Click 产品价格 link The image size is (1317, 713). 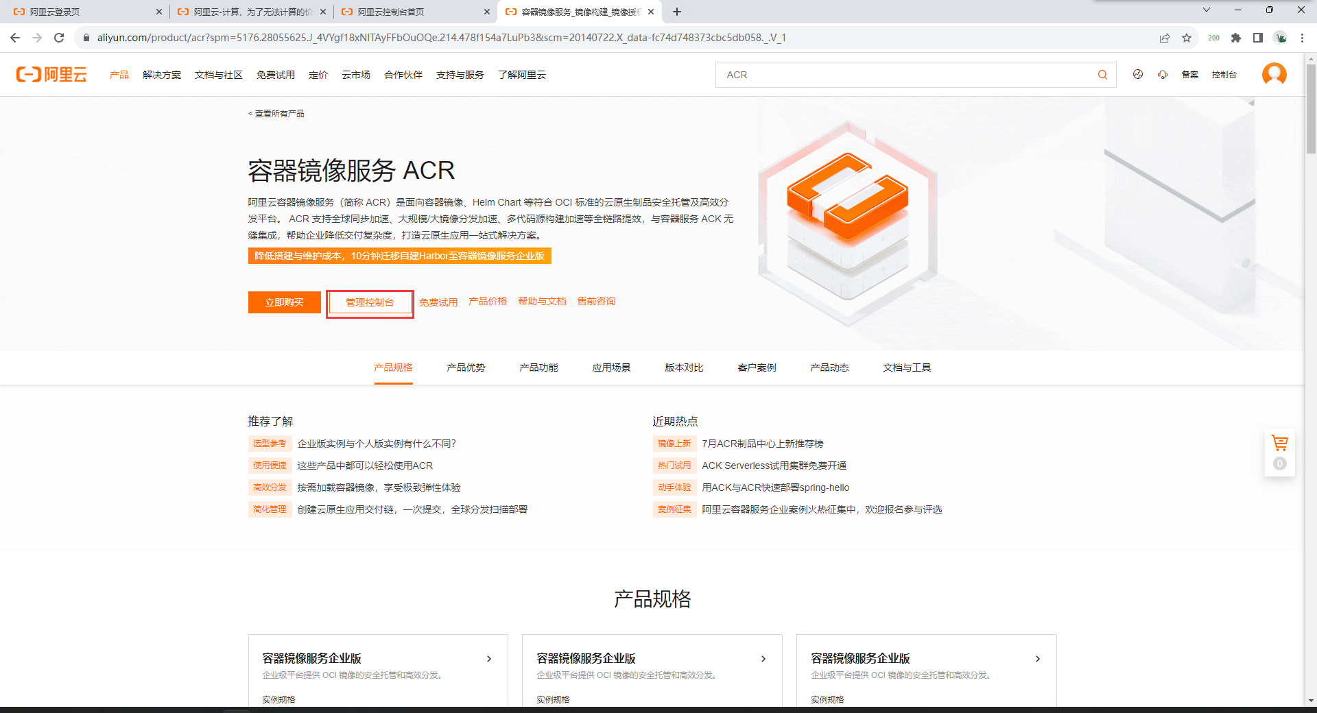tap(488, 301)
